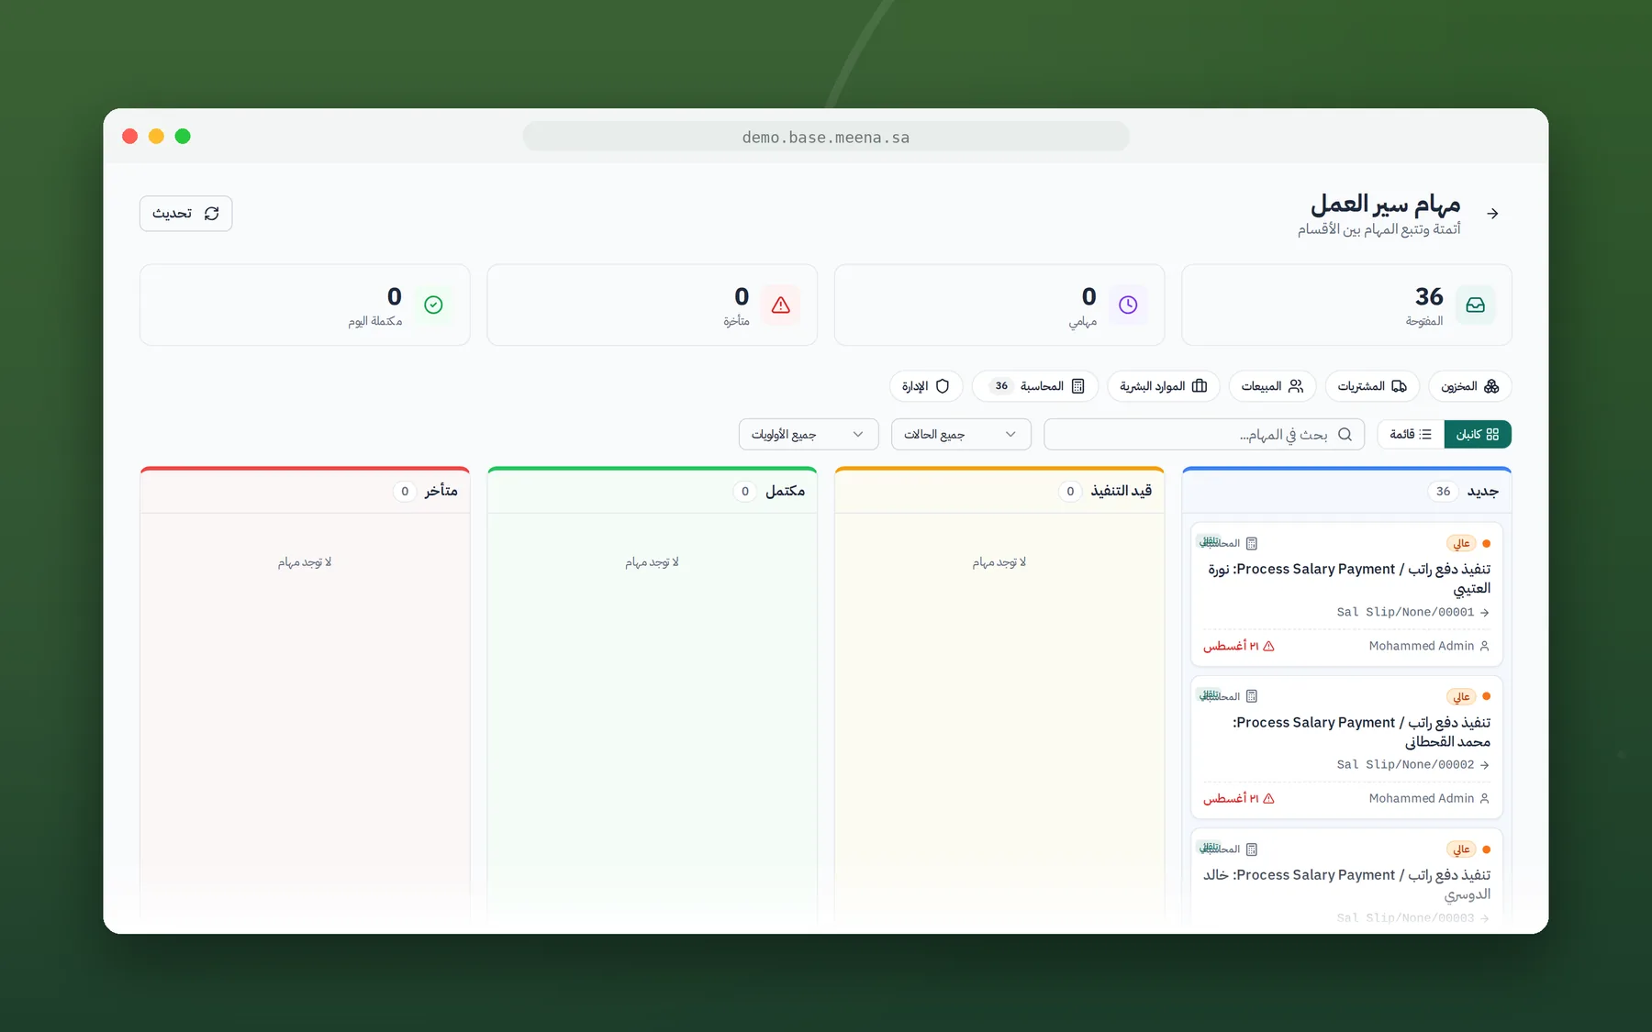Click the address bar demo.base.meena.sa
The image size is (1652, 1032).
[x=826, y=138]
